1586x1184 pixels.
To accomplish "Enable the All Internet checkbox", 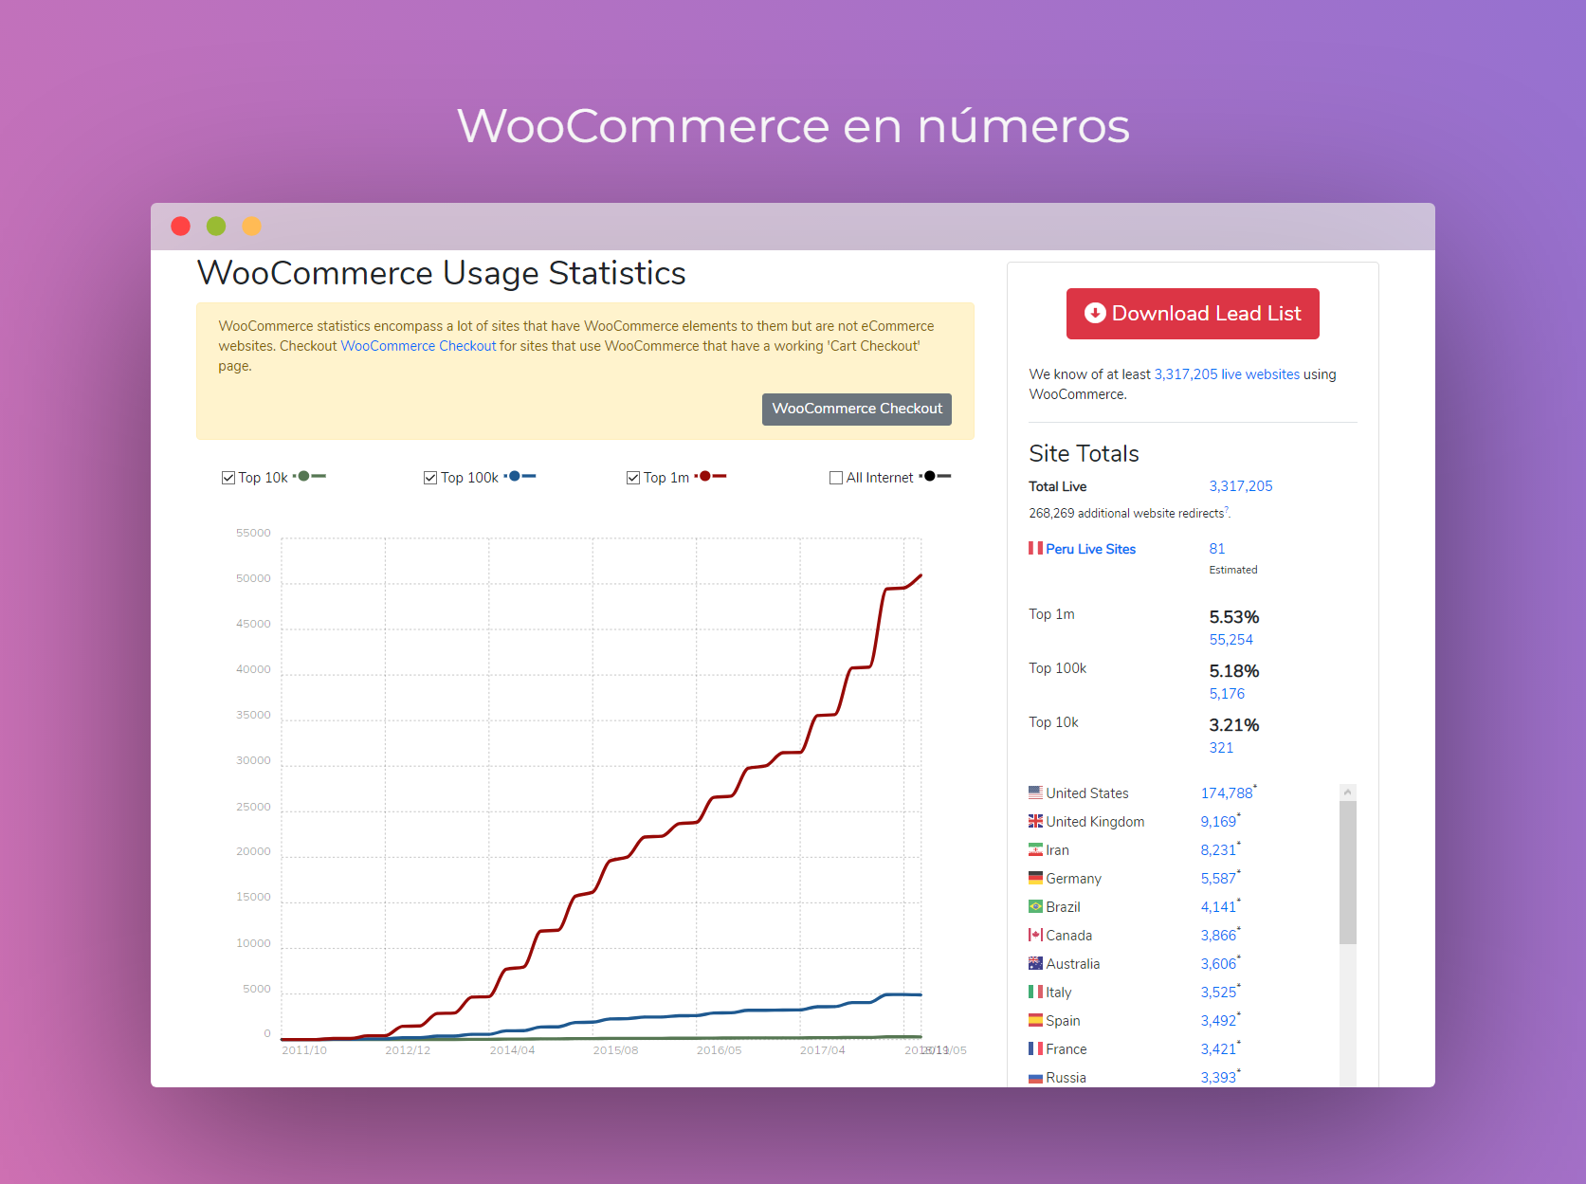I will pyautogui.click(x=836, y=478).
